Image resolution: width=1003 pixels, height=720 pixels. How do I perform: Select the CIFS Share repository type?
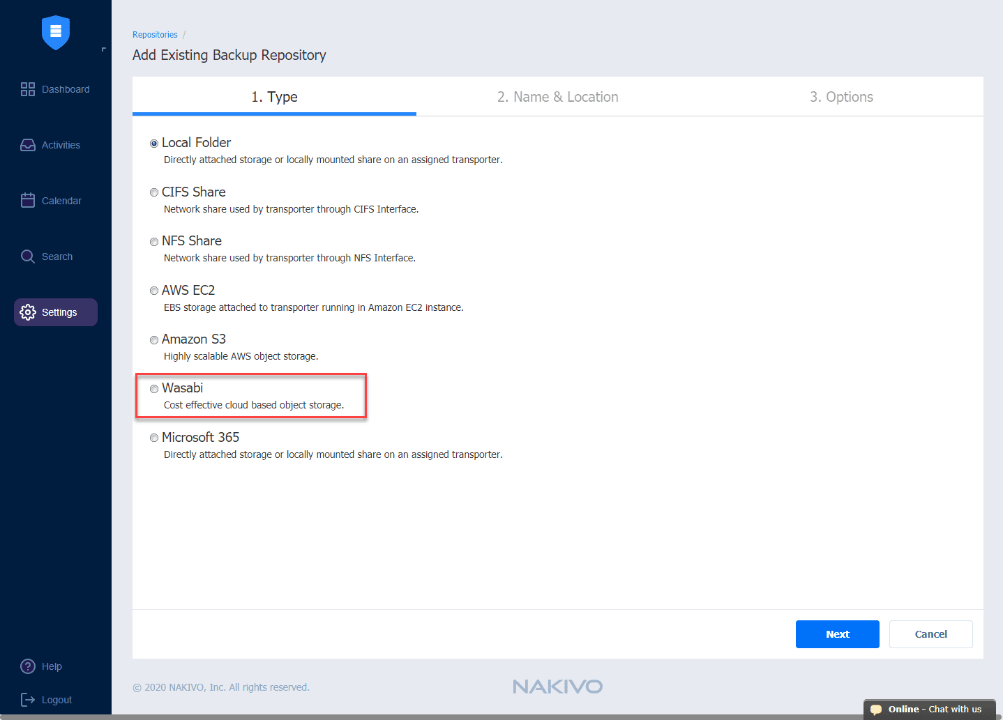[154, 192]
